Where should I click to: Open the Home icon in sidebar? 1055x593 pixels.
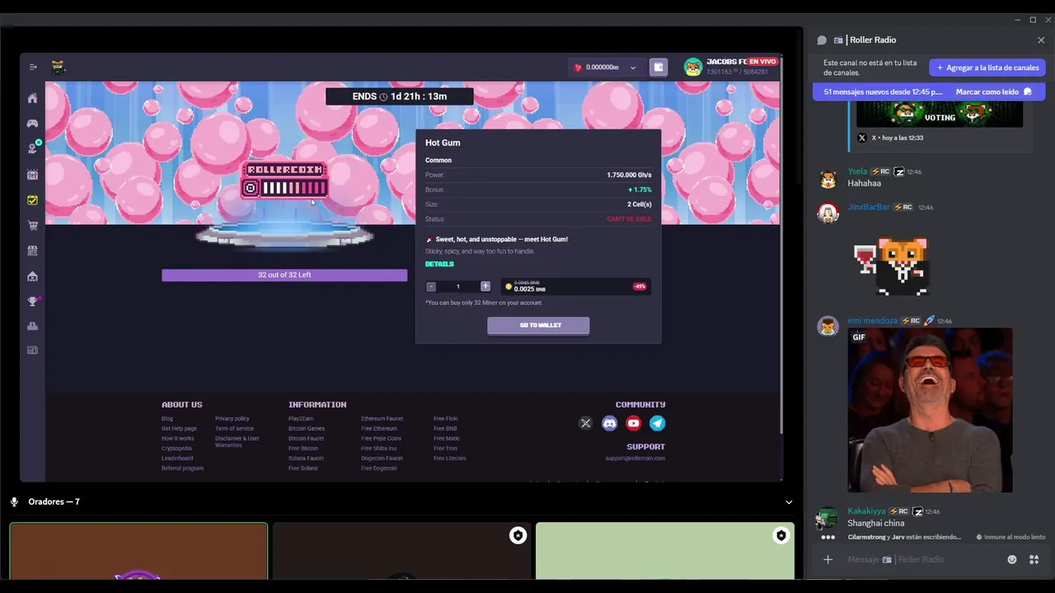coord(32,99)
